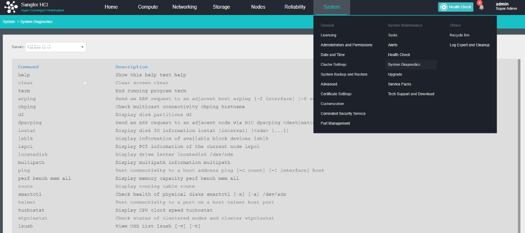The height and width of the screenshot is (233, 525).
Task: Click the Health Check button
Action: 455,7
